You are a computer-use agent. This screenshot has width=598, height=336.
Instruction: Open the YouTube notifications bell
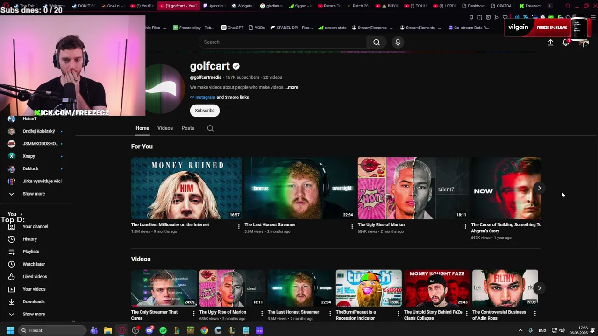566,42
